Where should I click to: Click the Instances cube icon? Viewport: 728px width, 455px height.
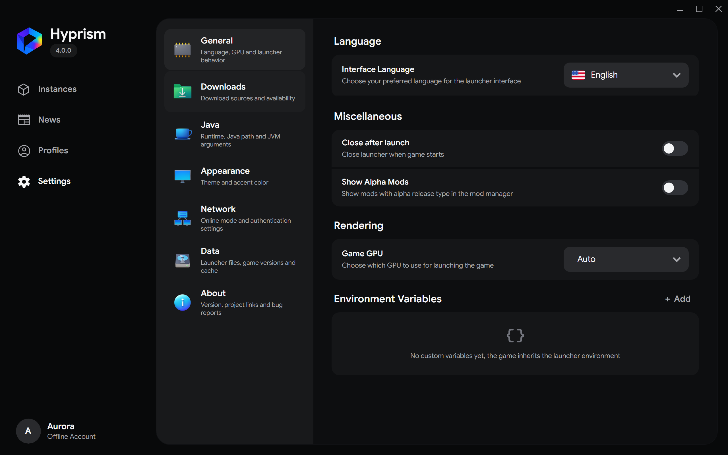coord(24,89)
